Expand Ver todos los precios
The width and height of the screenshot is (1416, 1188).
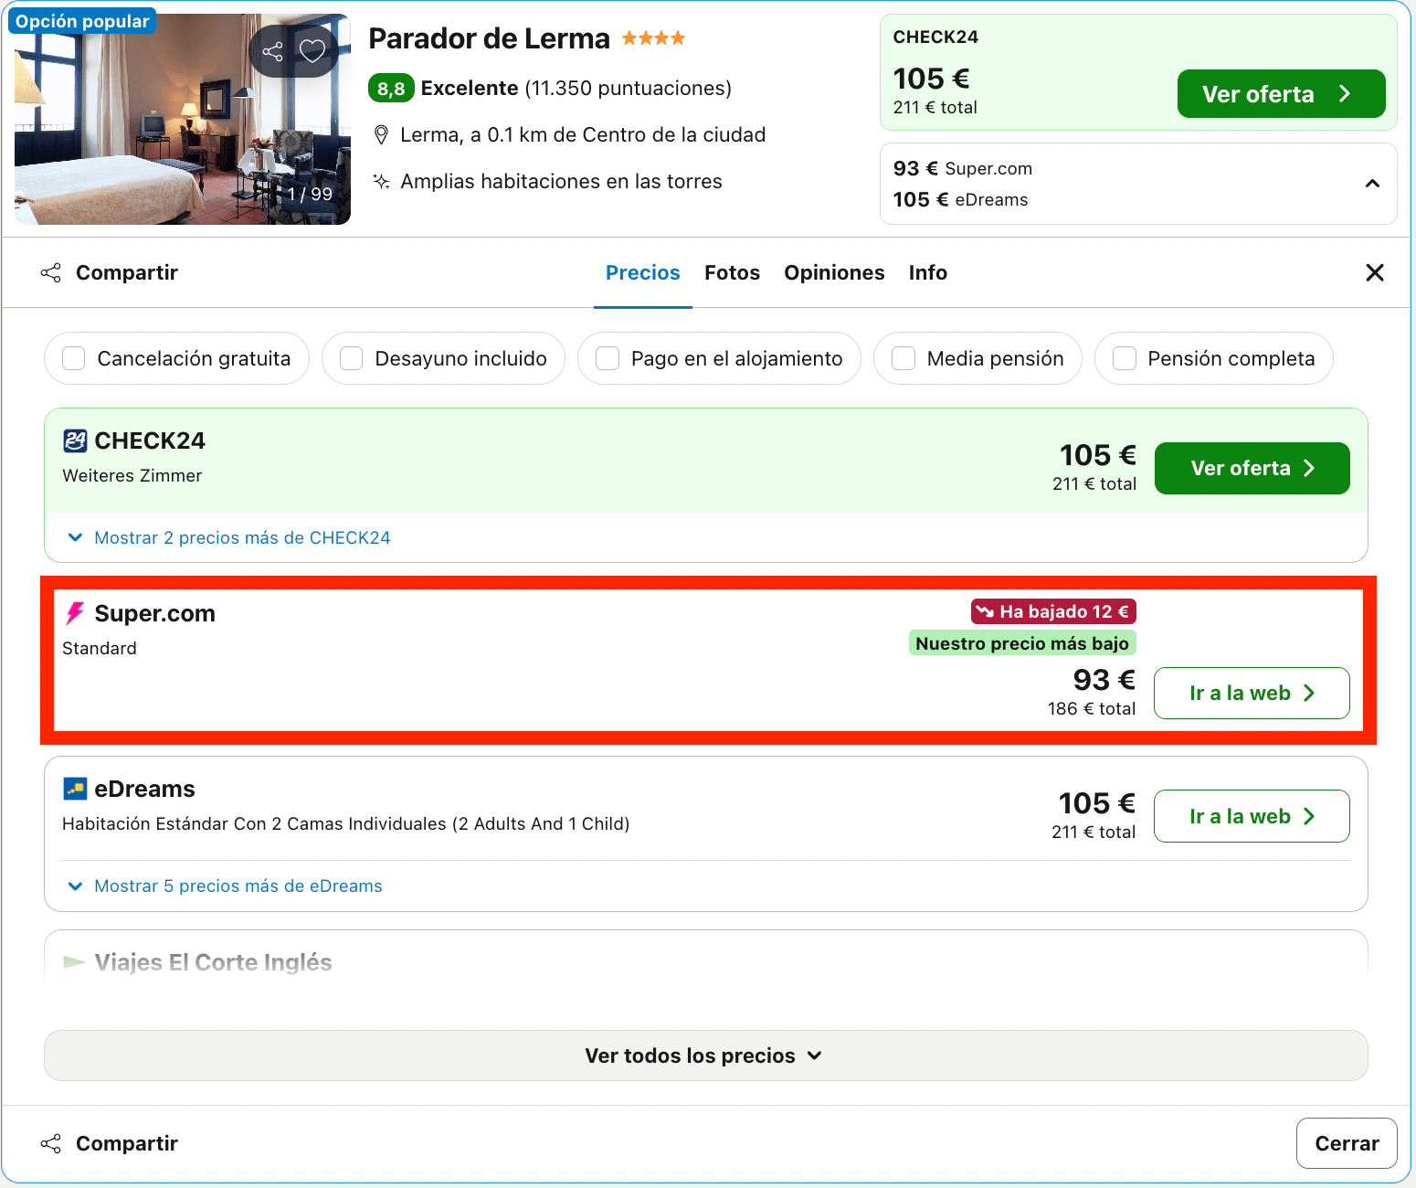(x=705, y=1055)
